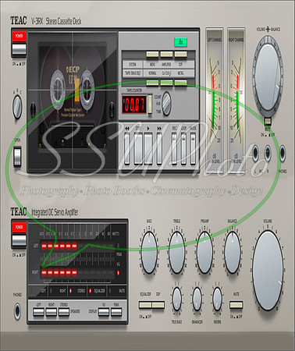Fast forward the tape
Image resolution: width=295 pixels, height=351 pixels.
[x=159, y=148]
